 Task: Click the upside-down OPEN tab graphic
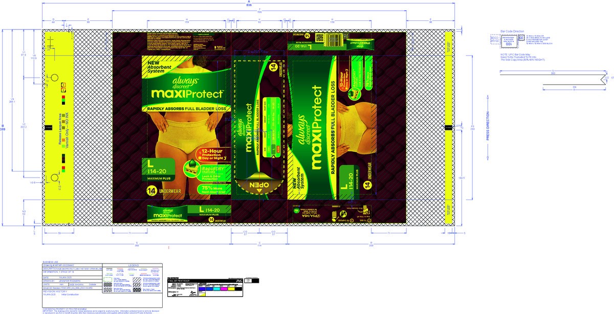click(258, 185)
